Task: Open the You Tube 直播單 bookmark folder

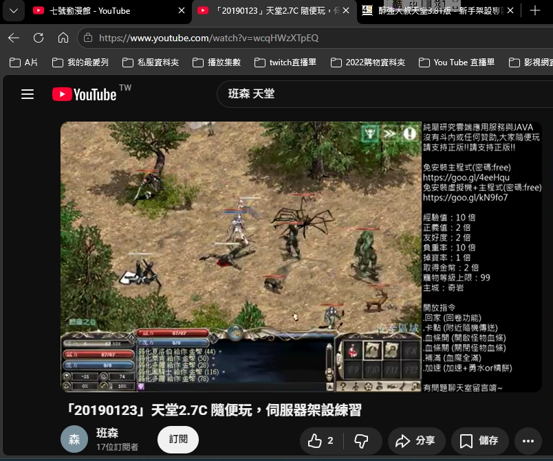Action: coord(457,63)
